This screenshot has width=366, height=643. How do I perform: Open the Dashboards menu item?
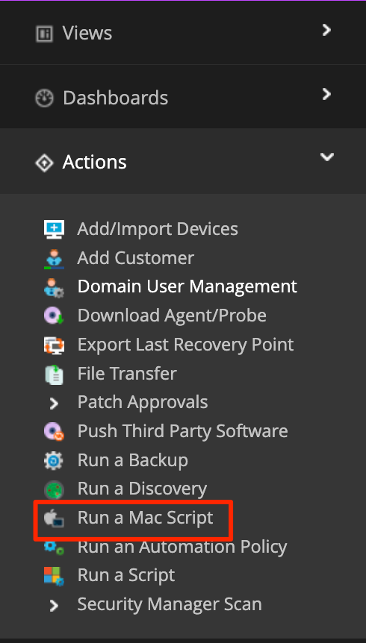(x=116, y=98)
